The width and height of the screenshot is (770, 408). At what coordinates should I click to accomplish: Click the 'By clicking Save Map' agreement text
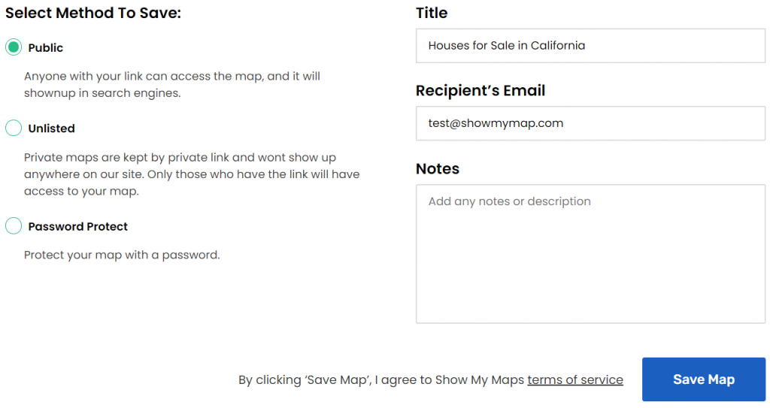coord(382,379)
